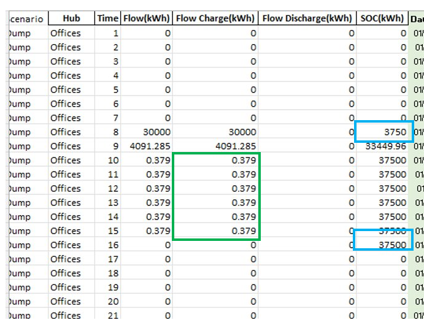Click the Time cell with value 21
The width and height of the screenshot is (424, 331).
coord(108,315)
